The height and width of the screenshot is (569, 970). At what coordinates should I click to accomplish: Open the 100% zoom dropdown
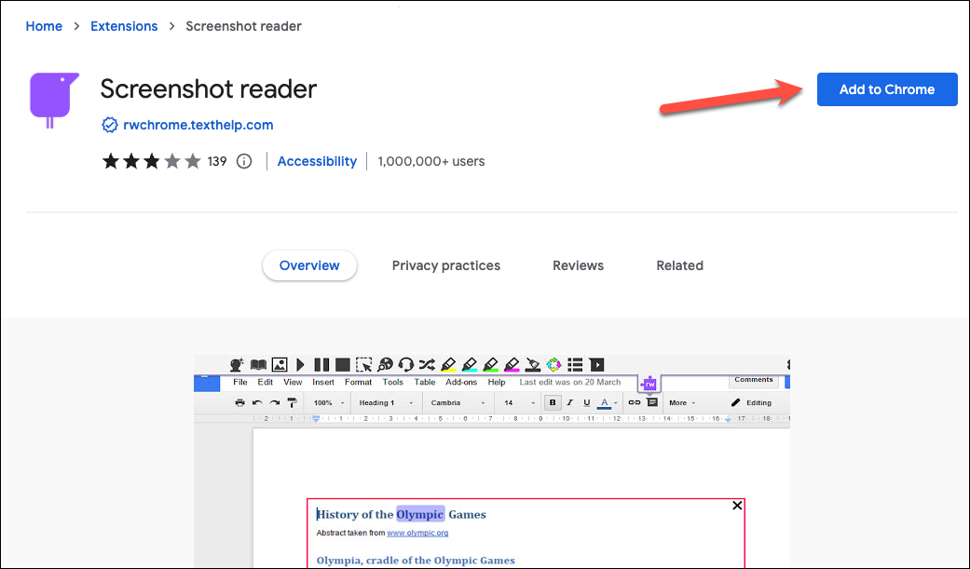pos(329,402)
